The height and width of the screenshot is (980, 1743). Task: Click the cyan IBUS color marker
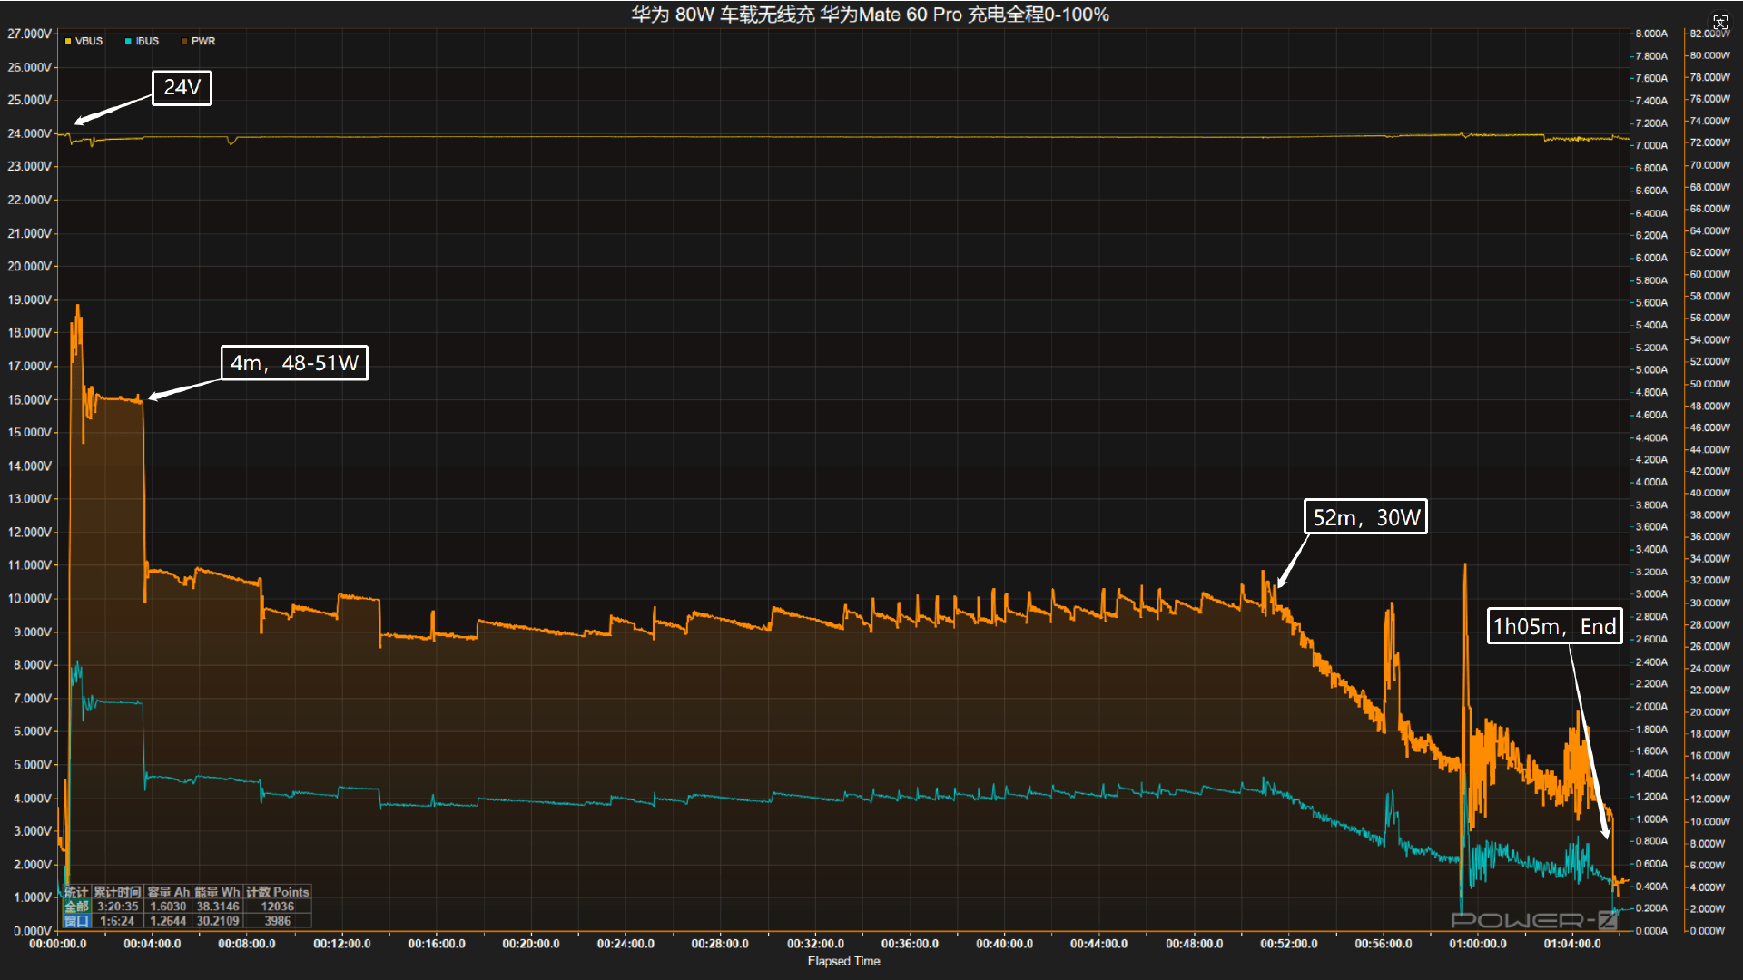[129, 41]
